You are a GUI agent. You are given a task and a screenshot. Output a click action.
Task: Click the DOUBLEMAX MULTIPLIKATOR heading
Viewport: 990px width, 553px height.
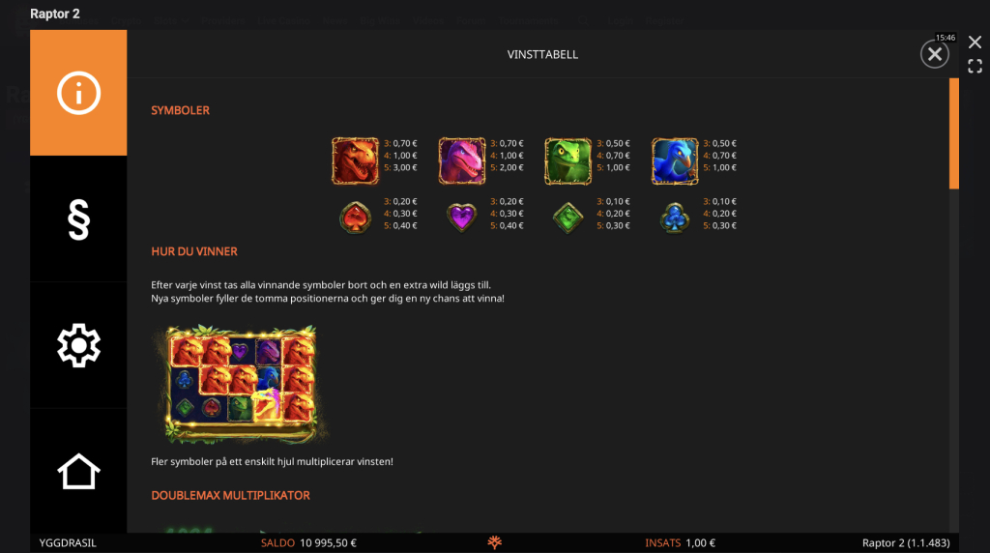pos(230,496)
